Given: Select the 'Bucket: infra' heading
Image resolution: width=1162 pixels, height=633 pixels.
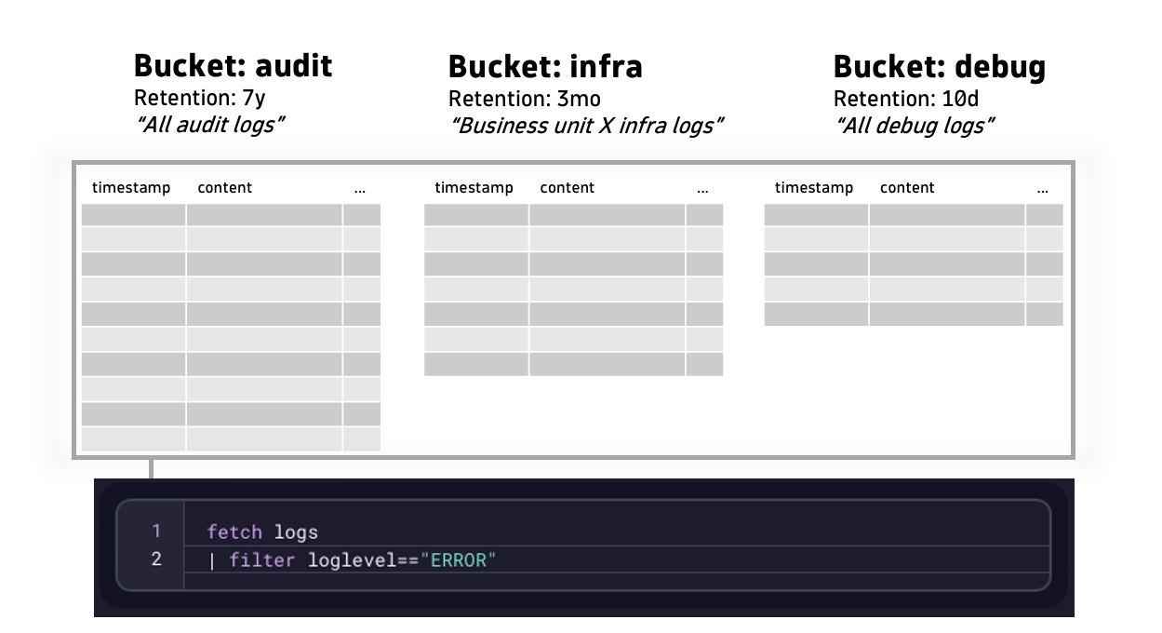Looking at the screenshot, I should (x=545, y=67).
